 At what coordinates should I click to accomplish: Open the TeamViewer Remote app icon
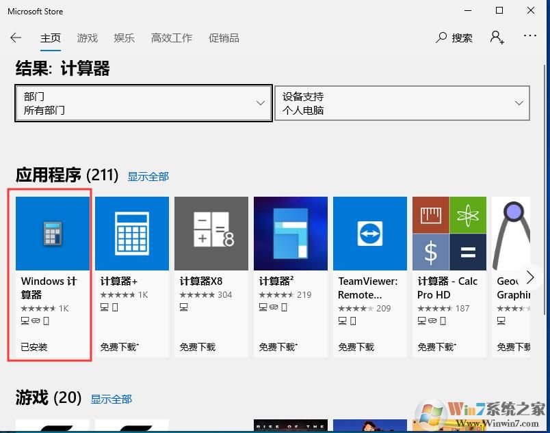tap(369, 232)
